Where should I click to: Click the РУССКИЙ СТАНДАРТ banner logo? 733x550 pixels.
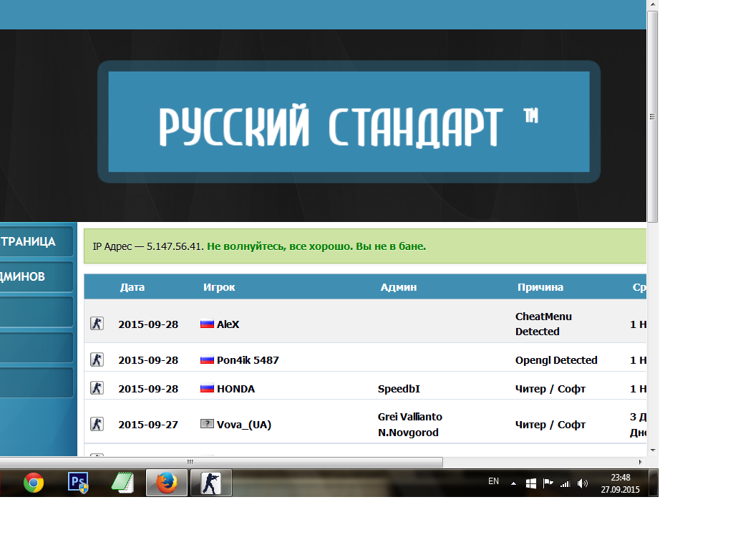[349, 122]
